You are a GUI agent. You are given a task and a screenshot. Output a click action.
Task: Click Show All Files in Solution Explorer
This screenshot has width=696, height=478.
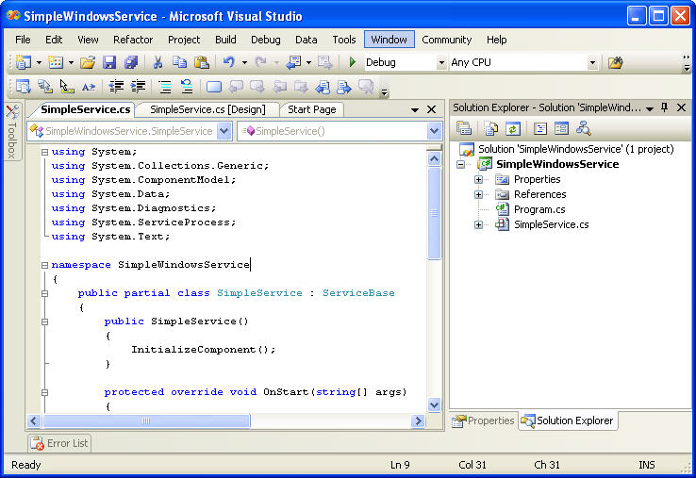pyautogui.click(x=491, y=129)
